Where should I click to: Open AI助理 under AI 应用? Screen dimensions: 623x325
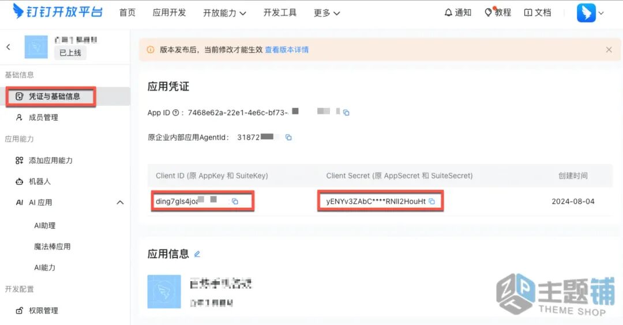pyautogui.click(x=45, y=226)
